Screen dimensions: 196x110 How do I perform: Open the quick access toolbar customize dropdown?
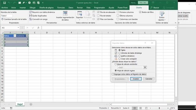tap(43, 3)
